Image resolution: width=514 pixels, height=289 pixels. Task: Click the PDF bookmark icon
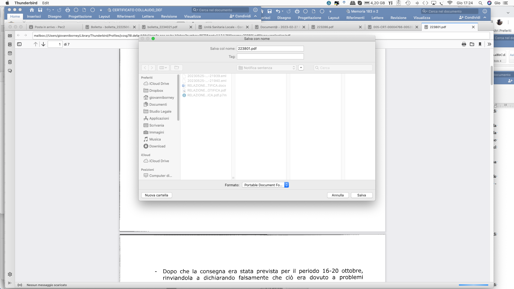pos(480,44)
